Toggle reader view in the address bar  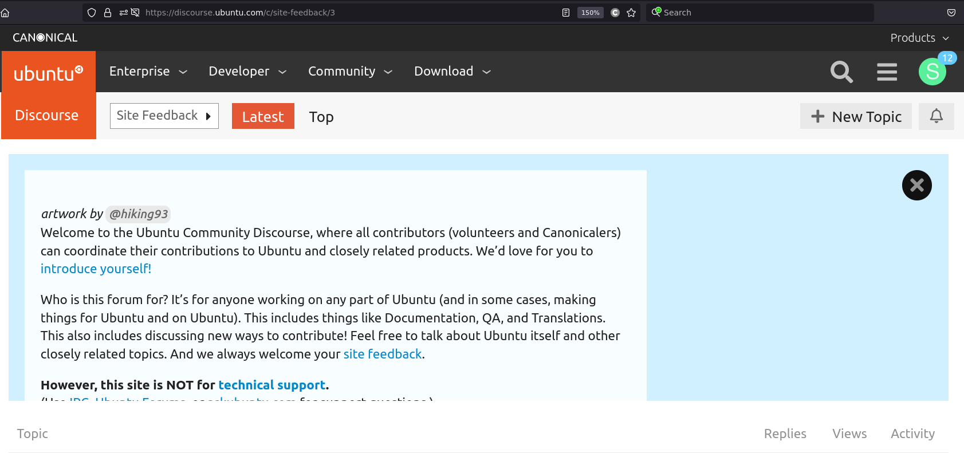pyautogui.click(x=566, y=12)
